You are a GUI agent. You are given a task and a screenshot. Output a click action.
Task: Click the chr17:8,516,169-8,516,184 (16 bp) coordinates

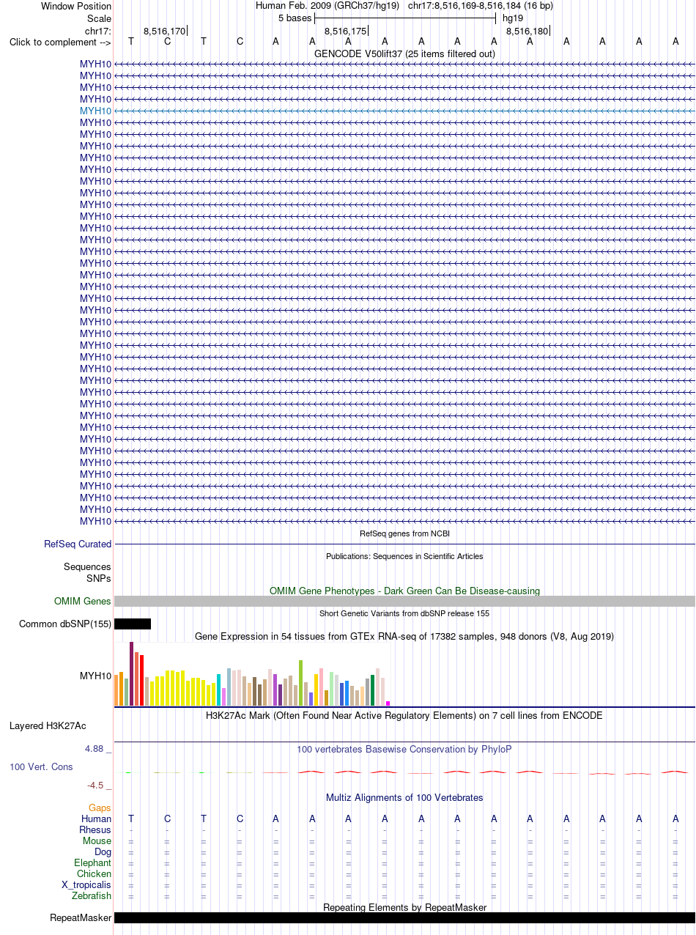(x=481, y=6)
